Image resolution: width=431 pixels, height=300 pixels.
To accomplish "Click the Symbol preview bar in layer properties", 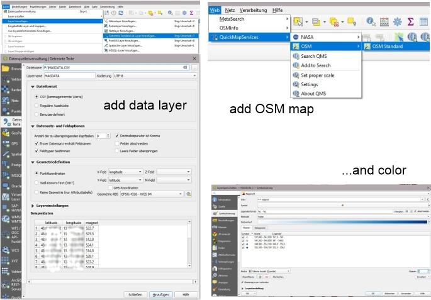I will (x=342, y=205).
